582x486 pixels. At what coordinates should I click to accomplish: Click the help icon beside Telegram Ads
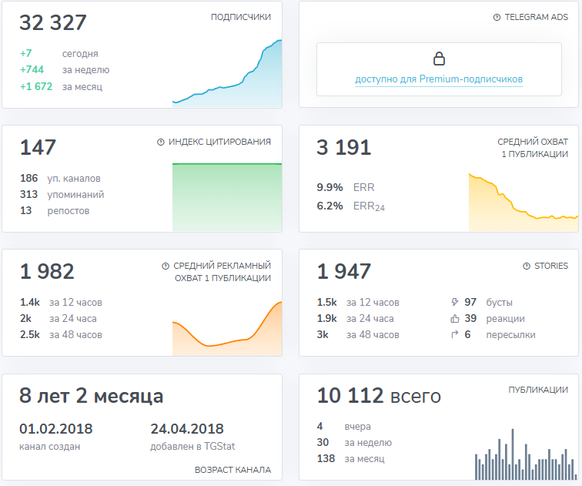click(497, 17)
